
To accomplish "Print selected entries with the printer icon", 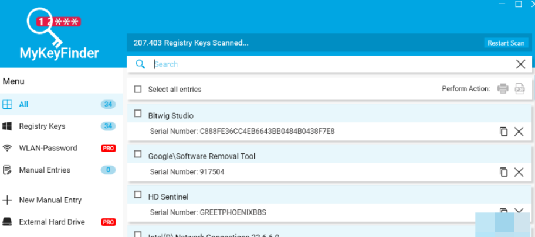I will pyautogui.click(x=503, y=88).
